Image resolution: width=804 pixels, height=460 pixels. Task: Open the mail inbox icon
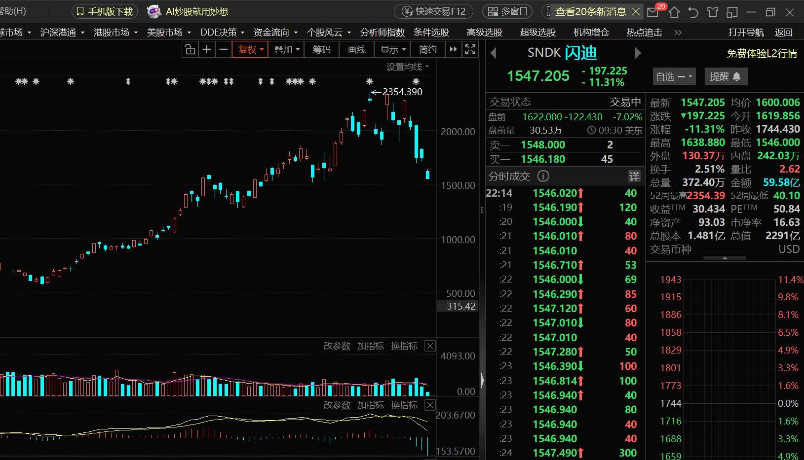click(x=653, y=12)
